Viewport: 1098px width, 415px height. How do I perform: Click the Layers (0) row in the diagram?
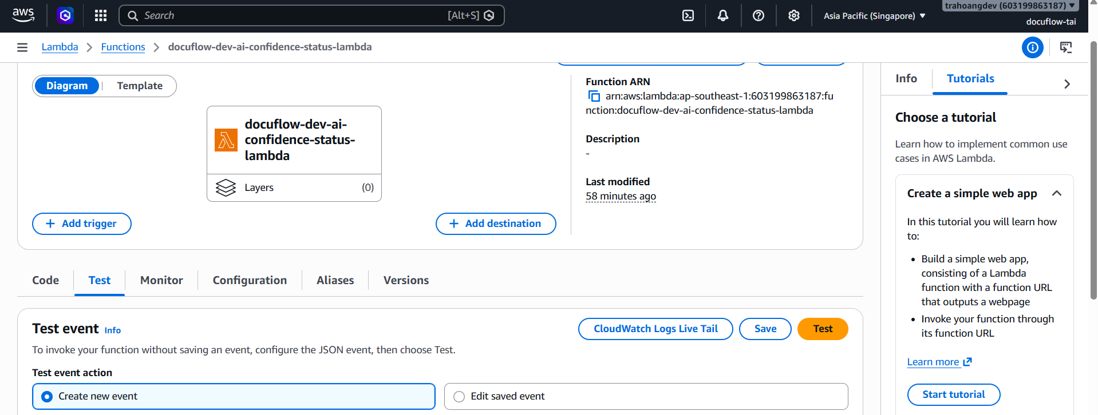[x=294, y=188]
